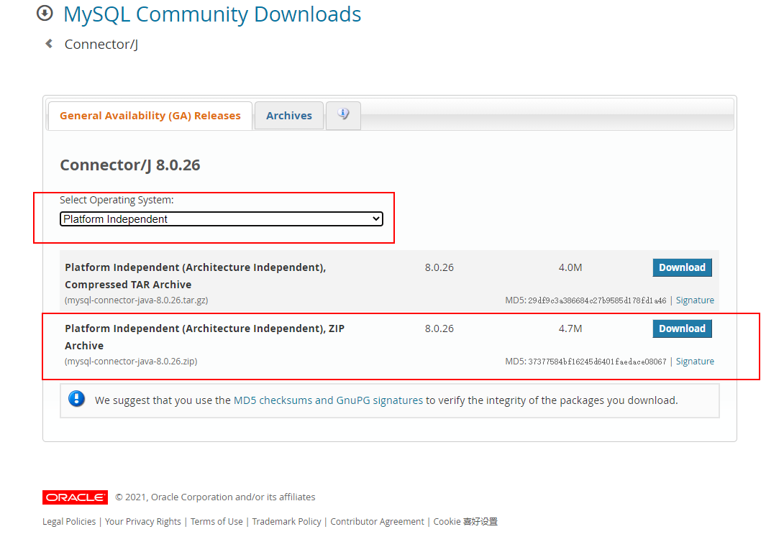Viewport: 784px width, 547px height.
Task: Click the Compressed TAR Archive title text
Action: [x=196, y=276]
